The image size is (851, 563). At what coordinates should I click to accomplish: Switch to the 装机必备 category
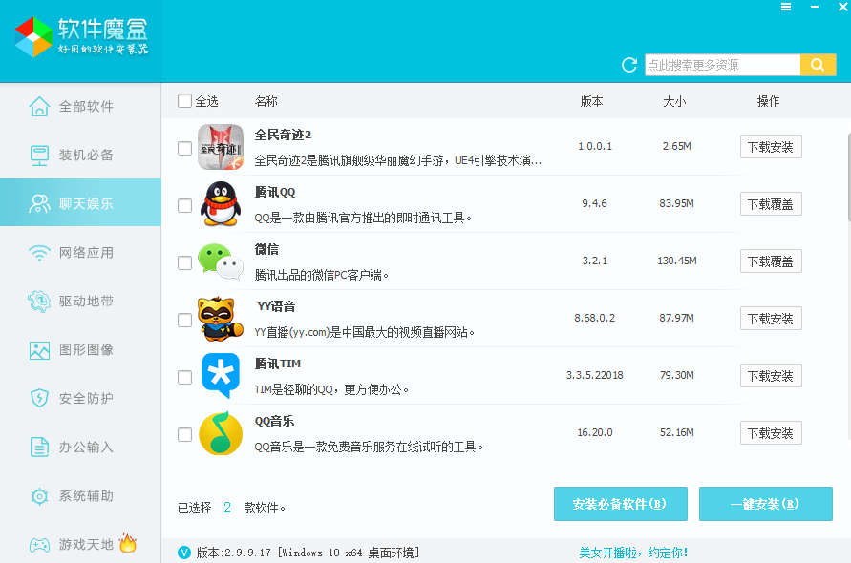click(80, 156)
